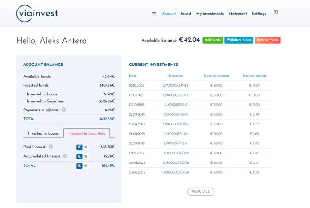310x208 pixels.
Task: Click info icon next to Payments in process
Action: (63, 110)
